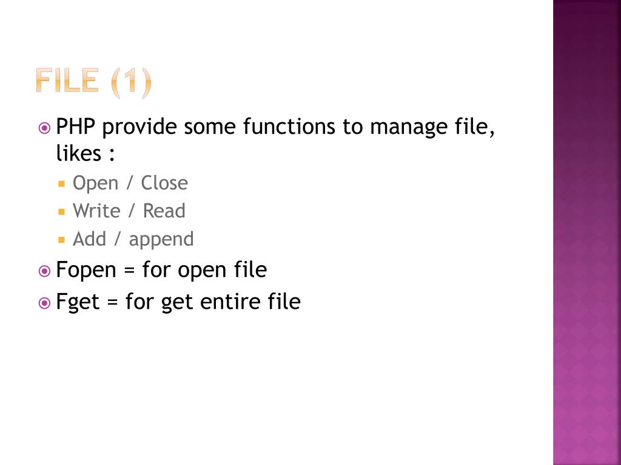Click the line 'Fopen = for open file'
621x465 pixels.
(x=161, y=271)
